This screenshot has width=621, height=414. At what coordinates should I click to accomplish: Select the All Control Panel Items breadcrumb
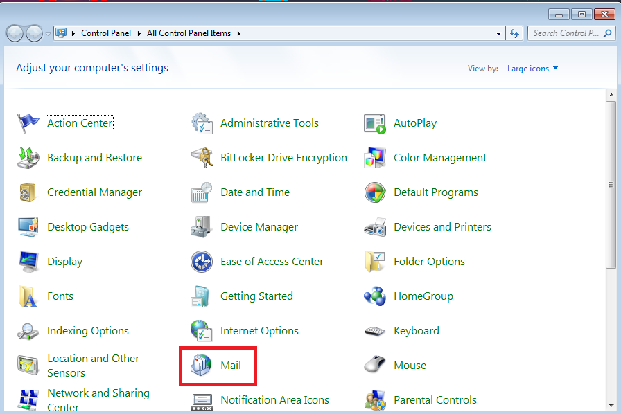click(189, 34)
